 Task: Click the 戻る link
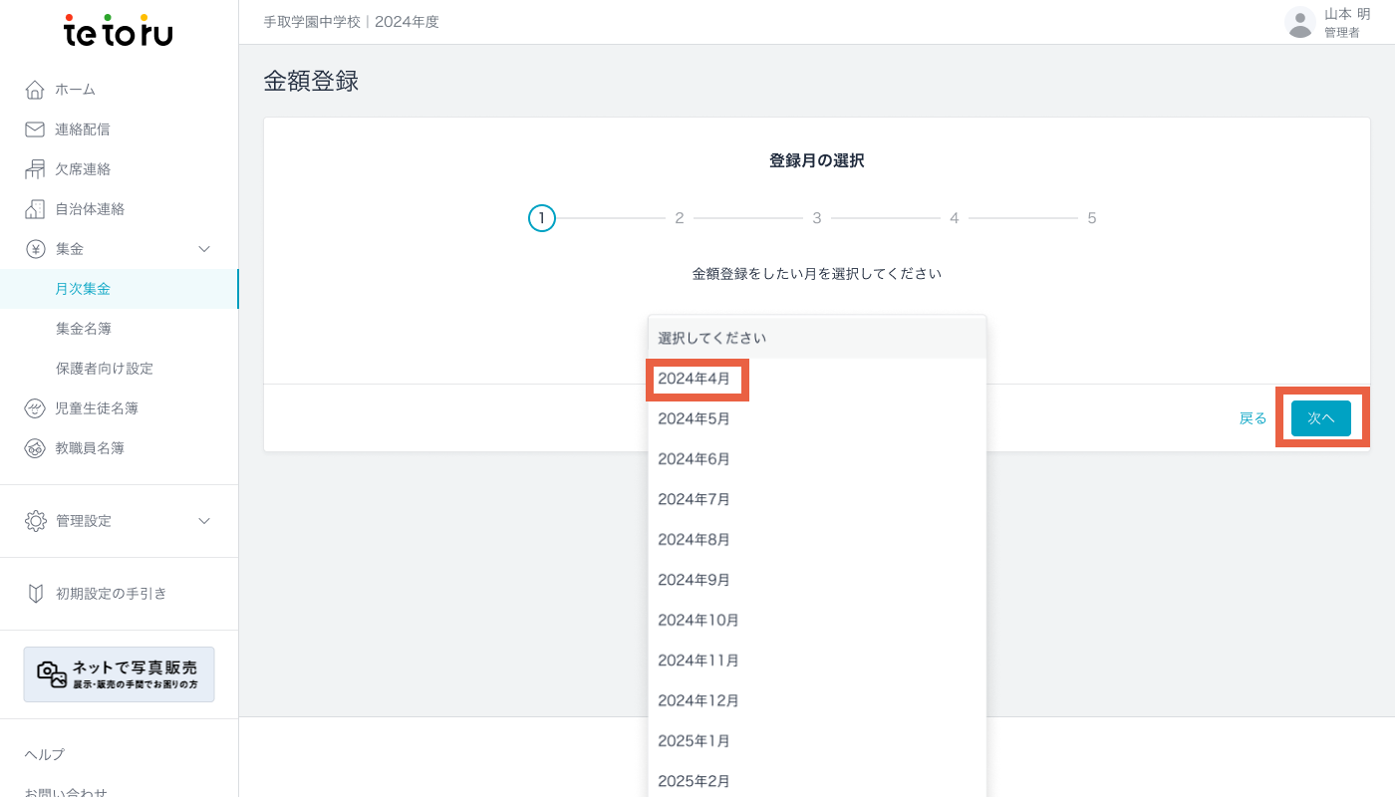tap(1253, 418)
